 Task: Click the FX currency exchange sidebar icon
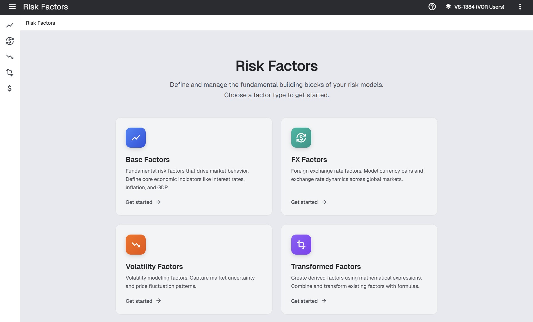point(10,41)
